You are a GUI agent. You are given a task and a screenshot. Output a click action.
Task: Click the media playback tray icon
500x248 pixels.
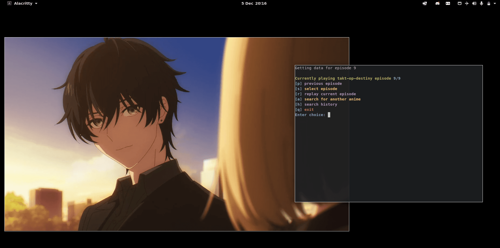[x=448, y=3]
